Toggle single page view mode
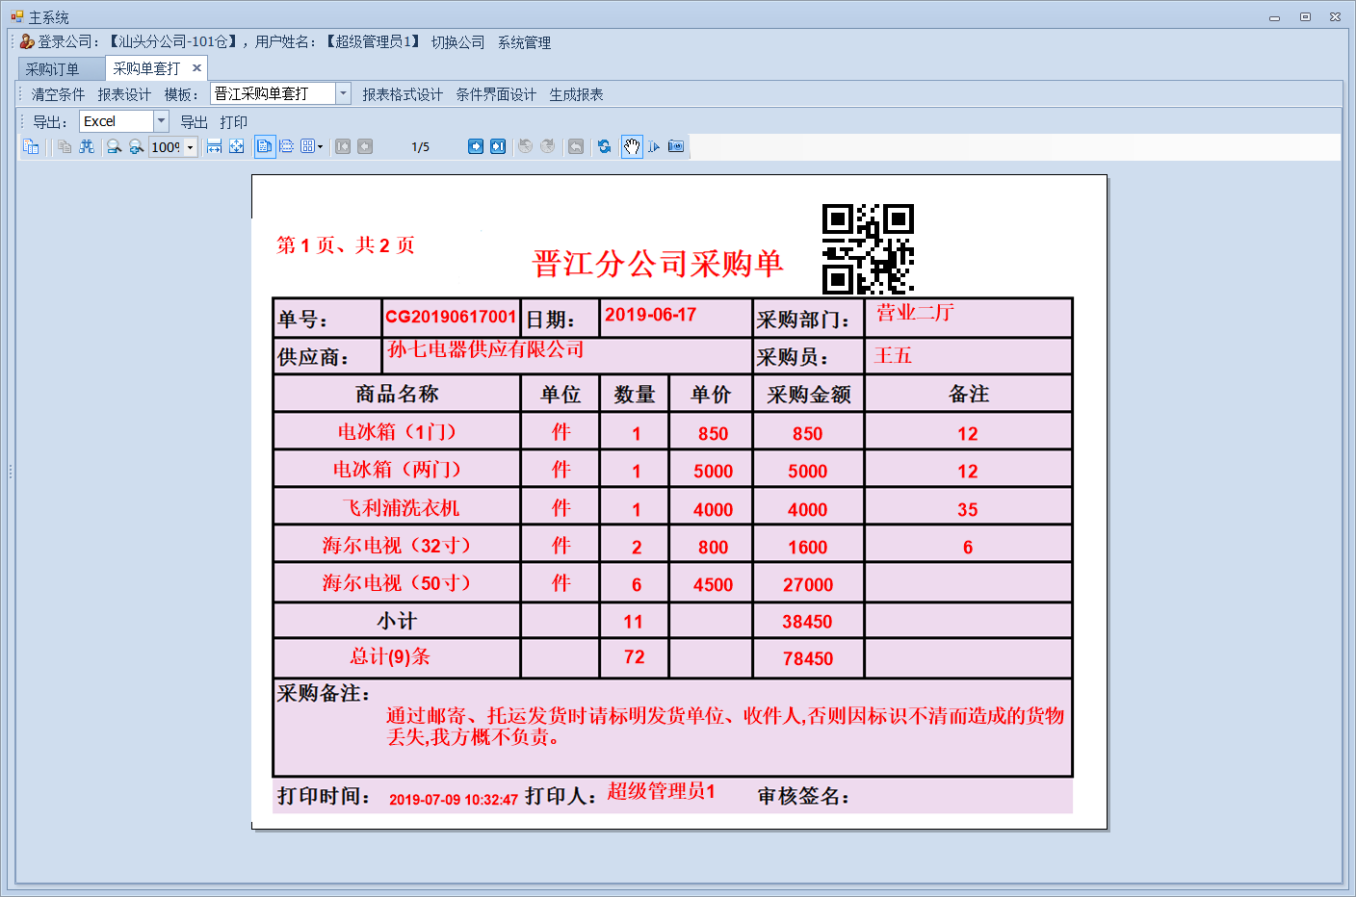The width and height of the screenshot is (1356, 897). click(264, 146)
